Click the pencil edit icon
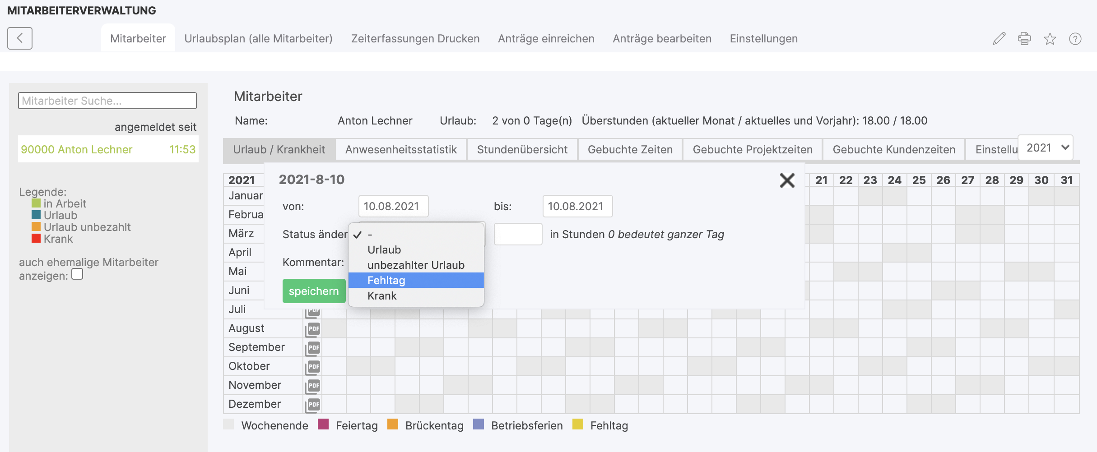Image resolution: width=1097 pixels, height=452 pixels. (999, 39)
